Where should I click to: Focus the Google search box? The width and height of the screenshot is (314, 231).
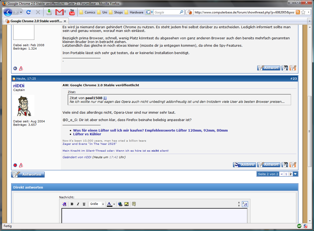[x=166, y=12]
